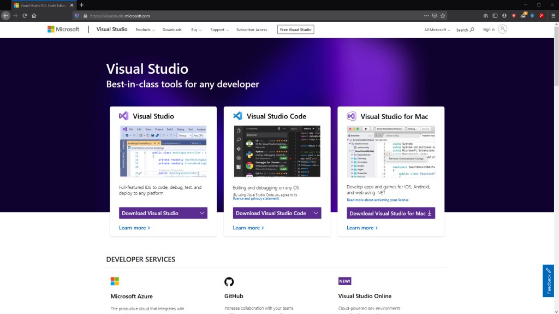The width and height of the screenshot is (559, 314).
Task: Open the Download Visual Studio dropdown
Action: click(163, 213)
